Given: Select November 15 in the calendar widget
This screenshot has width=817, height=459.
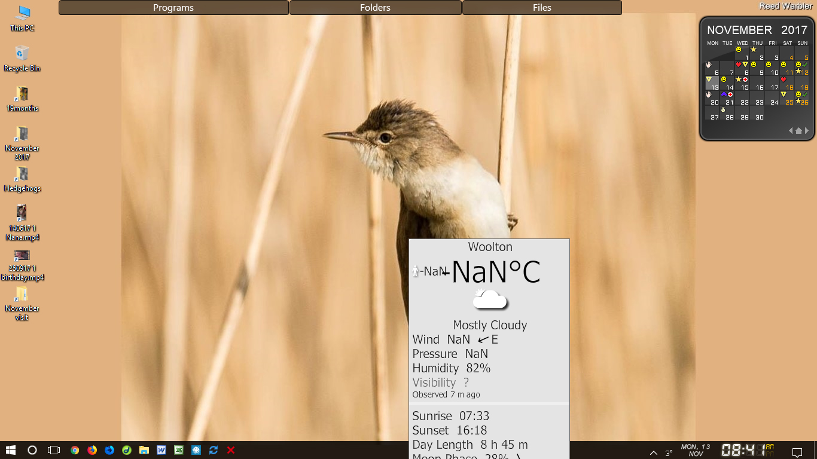Looking at the screenshot, I should 743,83.
